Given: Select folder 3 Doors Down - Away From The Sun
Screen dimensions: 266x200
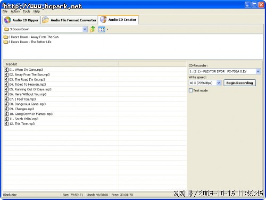Looking at the screenshot, I should [31, 37].
